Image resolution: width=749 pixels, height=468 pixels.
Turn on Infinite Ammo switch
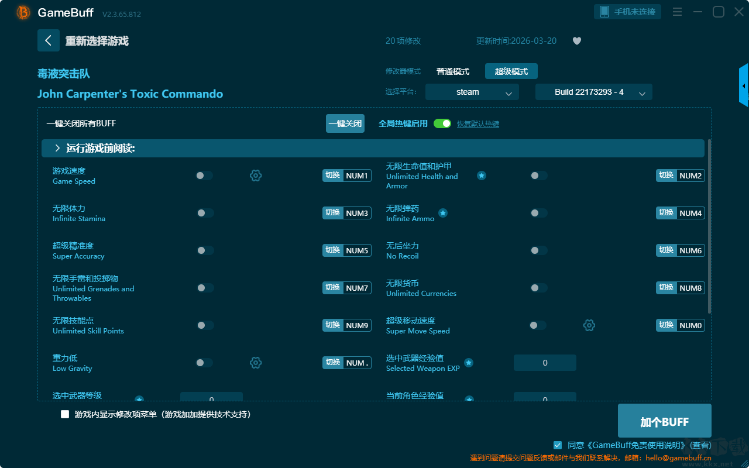(538, 213)
